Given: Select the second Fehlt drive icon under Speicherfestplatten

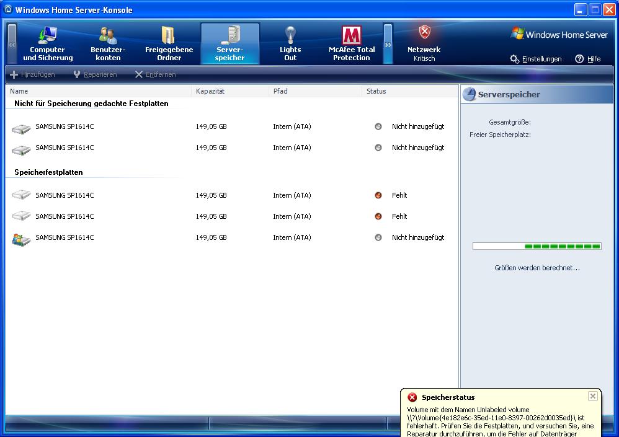Looking at the screenshot, I should (x=21, y=215).
